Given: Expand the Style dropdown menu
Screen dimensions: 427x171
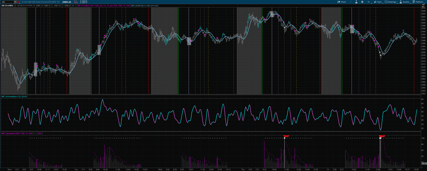Looking at the screenshot, I should tap(378, 2).
